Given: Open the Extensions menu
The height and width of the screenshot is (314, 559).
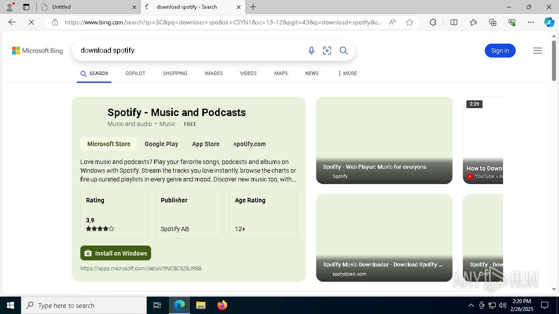Looking at the screenshot, I should (433, 22).
